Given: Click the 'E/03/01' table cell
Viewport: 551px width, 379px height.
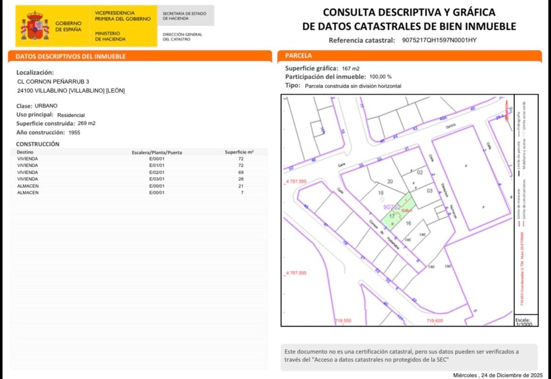Looking at the screenshot, I should tap(157, 179).
